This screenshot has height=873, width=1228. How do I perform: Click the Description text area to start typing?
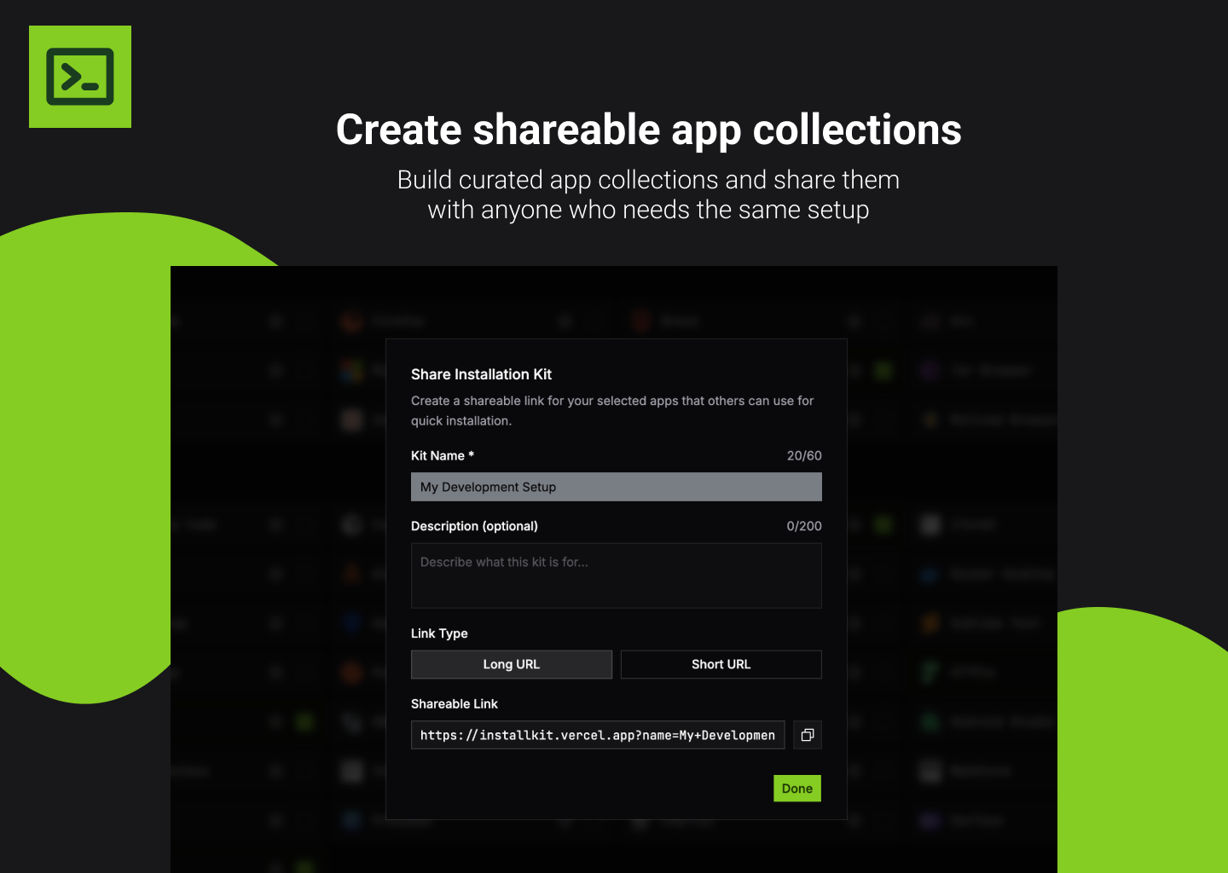point(616,575)
